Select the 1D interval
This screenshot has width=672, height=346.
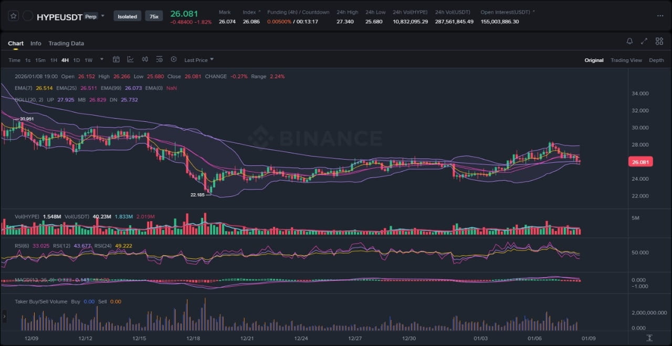click(x=77, y=60)
